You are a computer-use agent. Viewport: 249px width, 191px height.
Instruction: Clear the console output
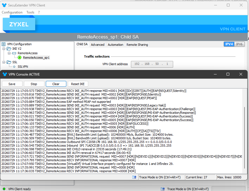[x=56, y=84]
